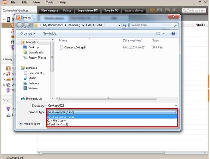Viewport: 210px width, 159px height.
Task: Expand the File name history dropdown arrow
Action: click(x=175, y=106)
